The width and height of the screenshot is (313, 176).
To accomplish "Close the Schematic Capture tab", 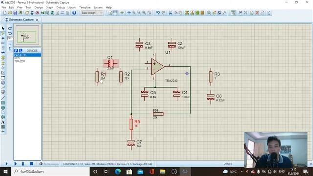I will click(37, 20).
